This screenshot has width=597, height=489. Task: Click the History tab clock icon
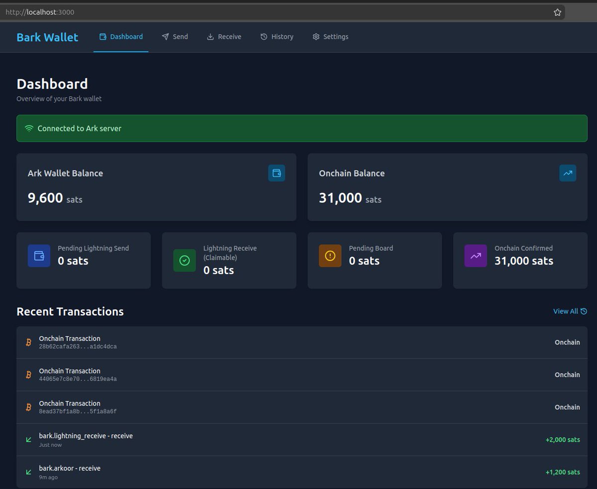coord(264,37)
